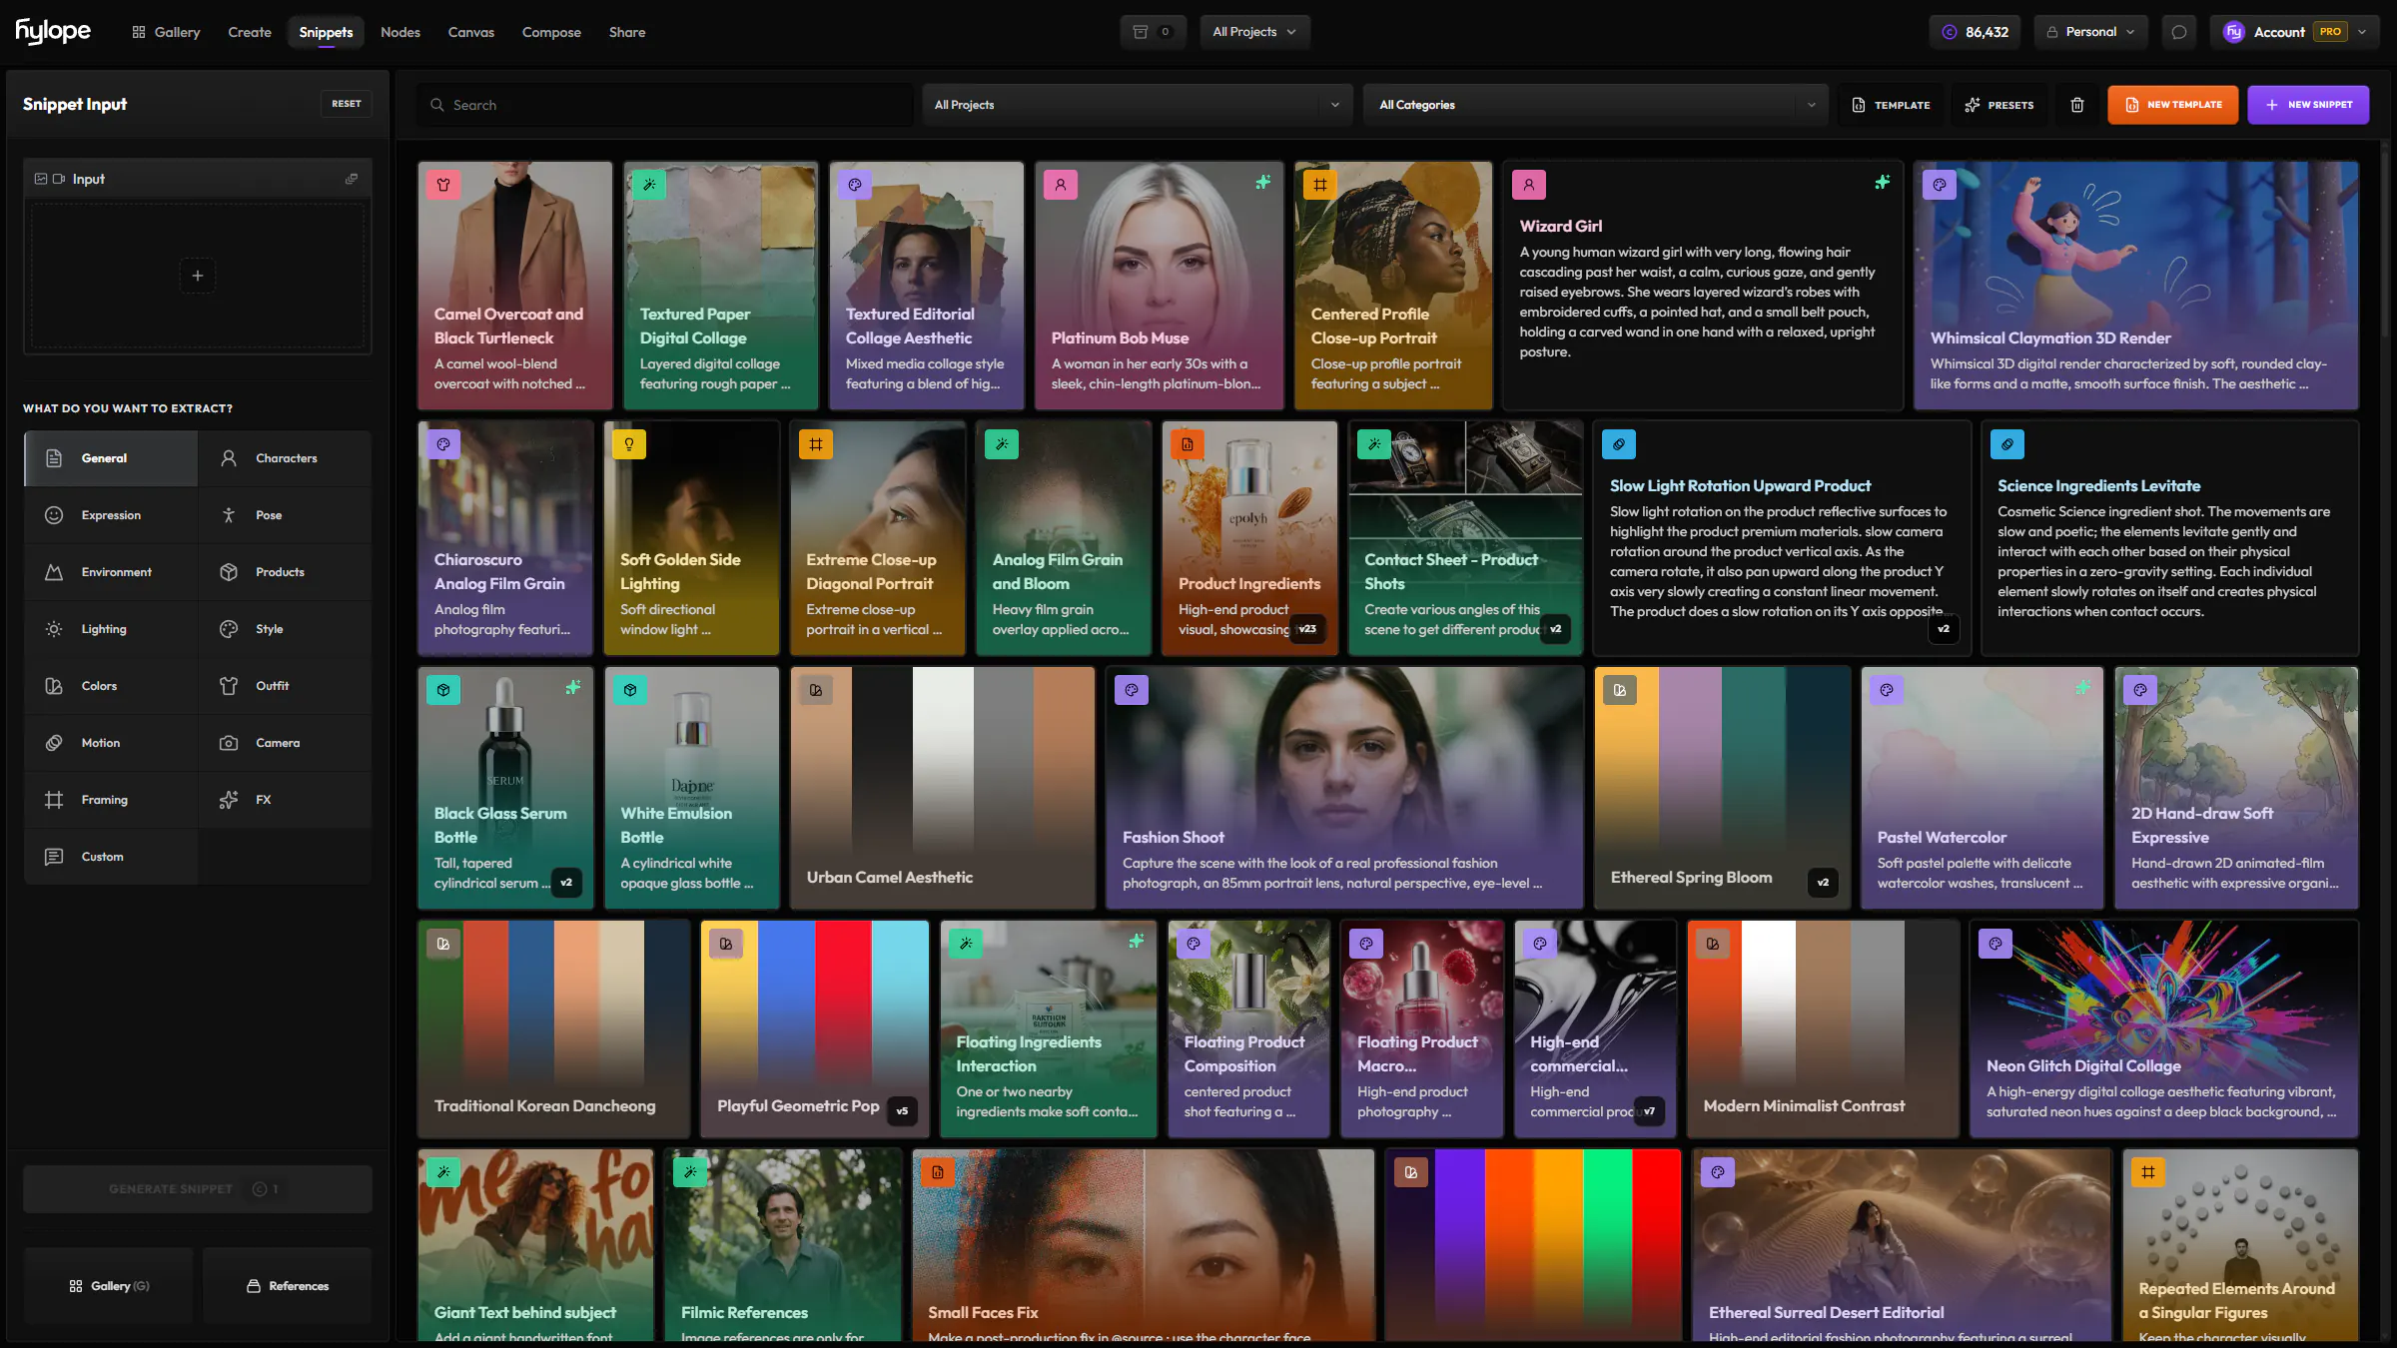Select Custom extraction type
The image size is (2397, 1348).
pos(111,857)
